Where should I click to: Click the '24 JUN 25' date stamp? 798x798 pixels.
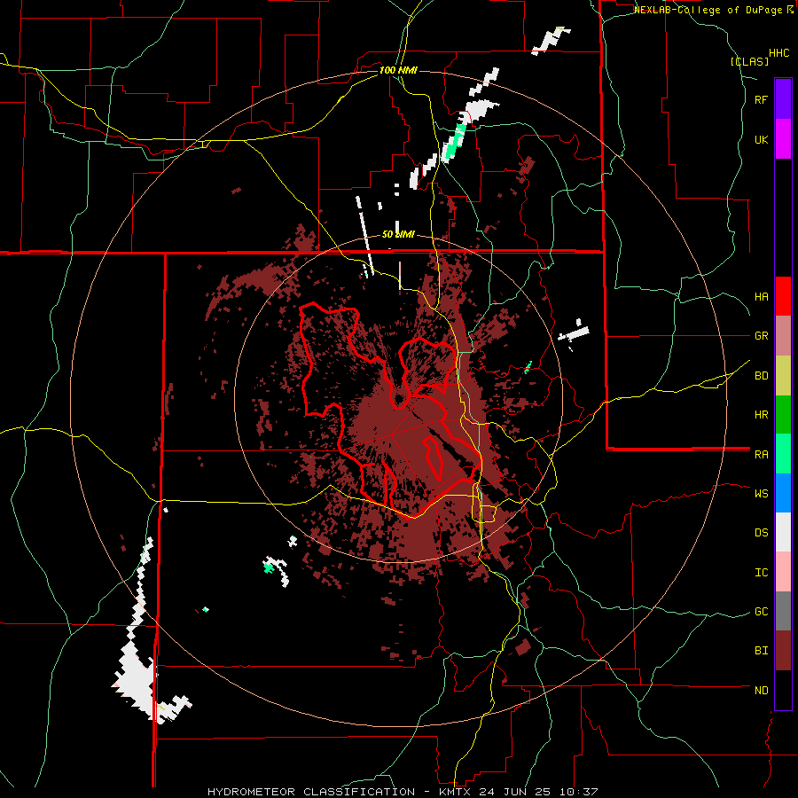pos(518,792)
